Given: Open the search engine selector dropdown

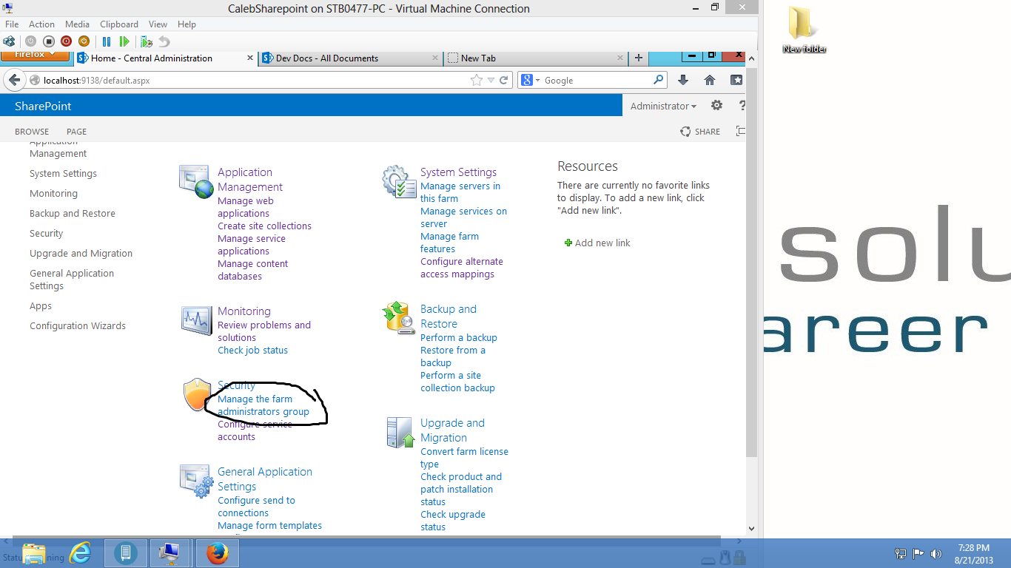Looking at the screenshot, I should click(x=531, y=80).
